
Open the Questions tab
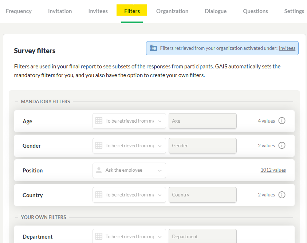pyautogui.click(x=255, y=11)
